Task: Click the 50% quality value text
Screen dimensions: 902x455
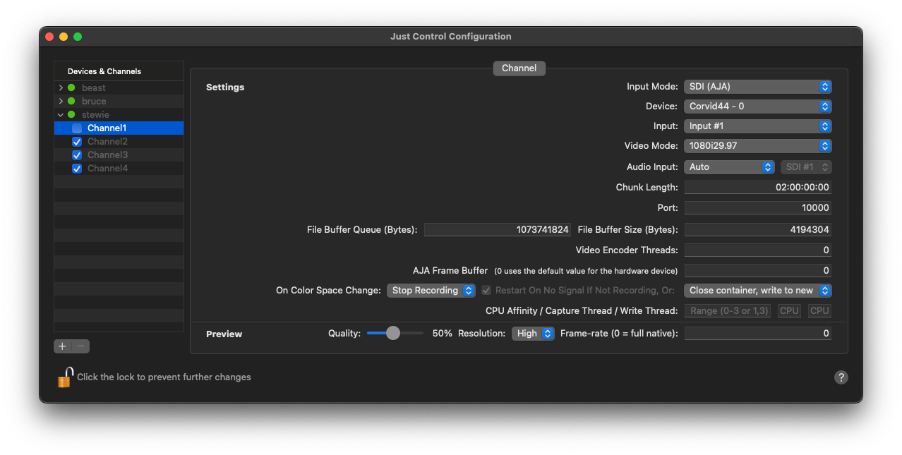Action: pyautogui.click(x=443, y=334)
